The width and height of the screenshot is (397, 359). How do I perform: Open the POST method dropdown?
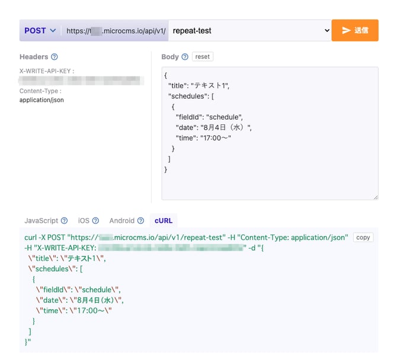point(40,31)
